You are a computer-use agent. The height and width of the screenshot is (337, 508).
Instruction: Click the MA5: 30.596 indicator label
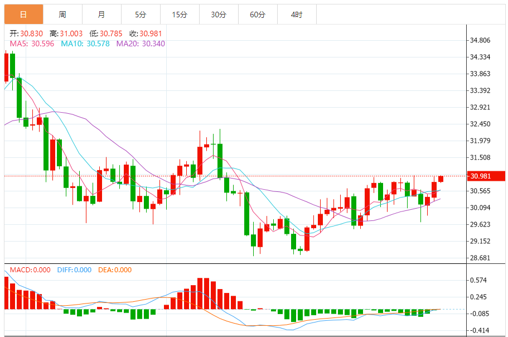32,44
